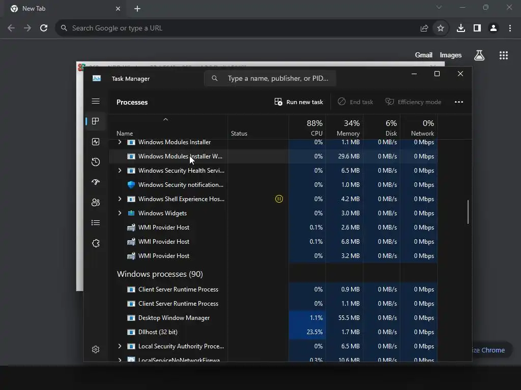Click the Windows Widgets process icon
This screenshot has width=521, height=390.
[x=131, y=213]
